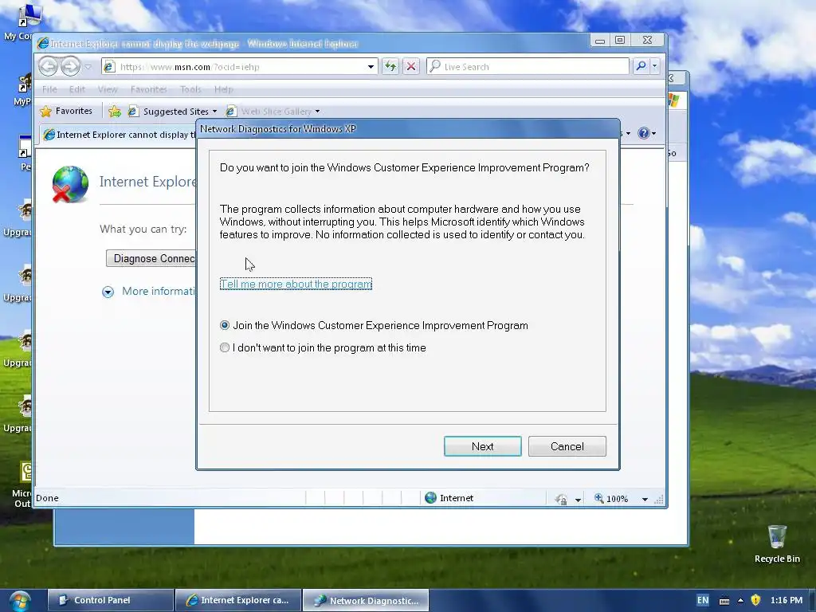Click the keyboard icon in system tray
The width and height of the screenshot is (816, 612).
pos(724,601)
